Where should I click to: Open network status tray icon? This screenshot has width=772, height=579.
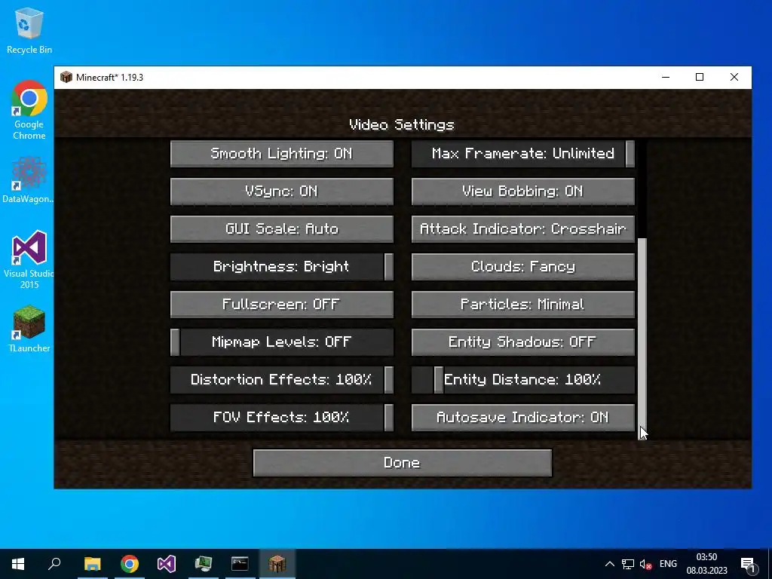[628, 564]
